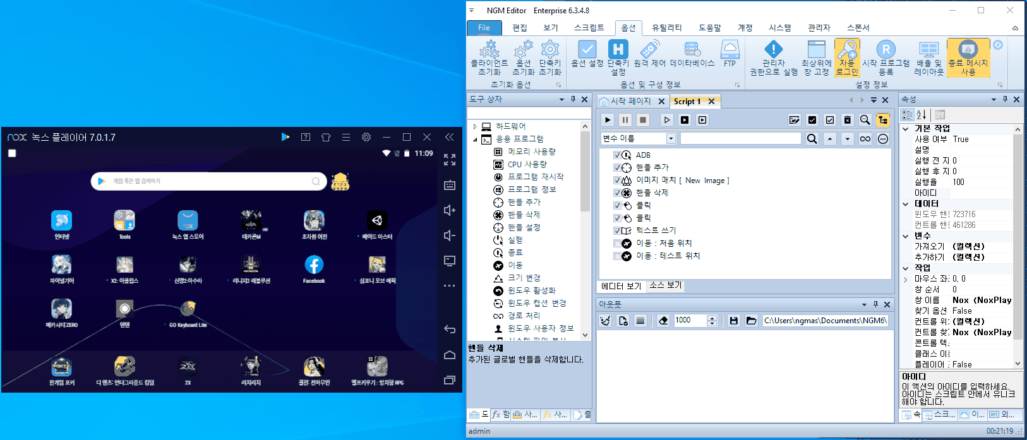
Task: Uncheck the ADB action checkbox
Action: click(x=617, y=155)
